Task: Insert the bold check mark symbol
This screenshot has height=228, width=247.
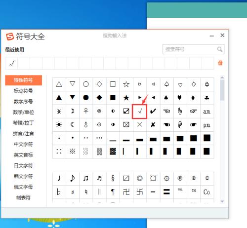Action: pyautogui.click(x=153, y=111)
